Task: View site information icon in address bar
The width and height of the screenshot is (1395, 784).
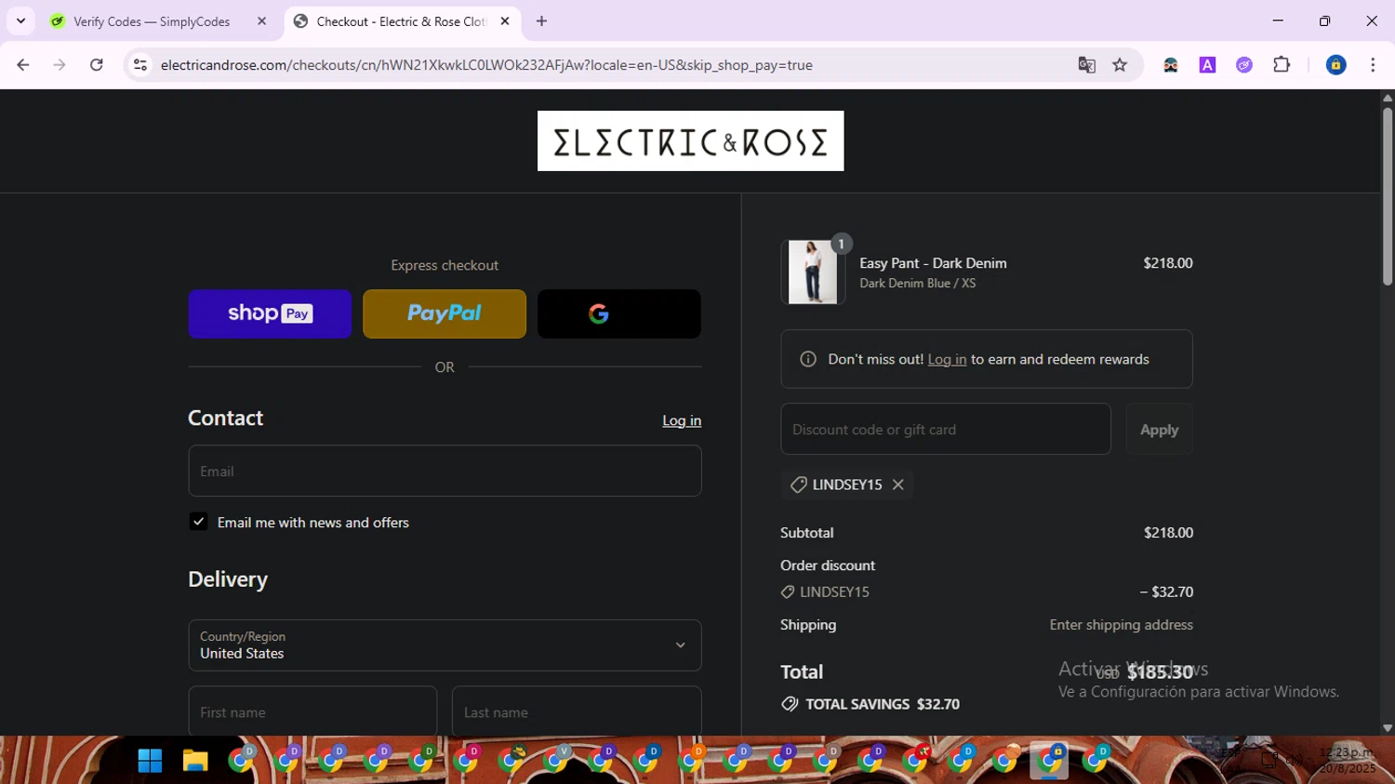Action: point(140,65)
